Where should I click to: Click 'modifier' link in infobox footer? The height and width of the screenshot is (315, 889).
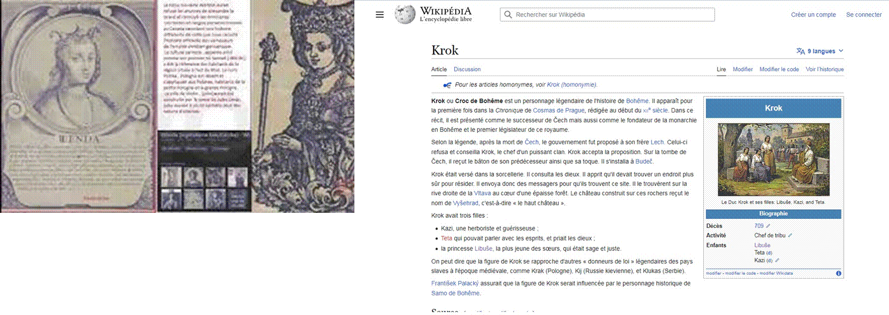[x=713, y=274]
